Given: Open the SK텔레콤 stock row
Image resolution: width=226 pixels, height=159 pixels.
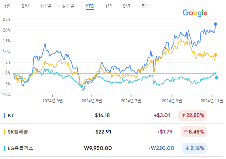Looking at the screenshot, I should (x=111, y=132).
